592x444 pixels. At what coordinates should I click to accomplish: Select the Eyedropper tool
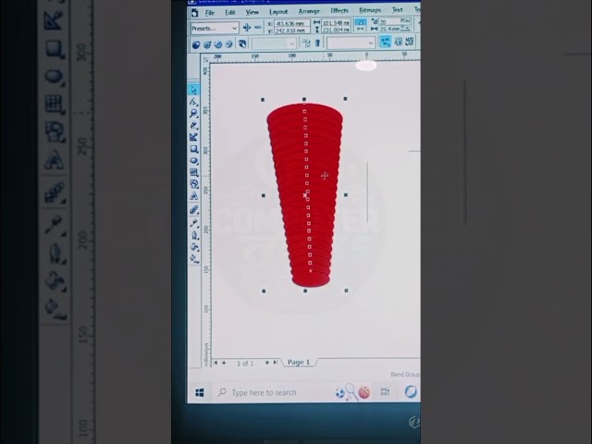[x=194, y=223]
